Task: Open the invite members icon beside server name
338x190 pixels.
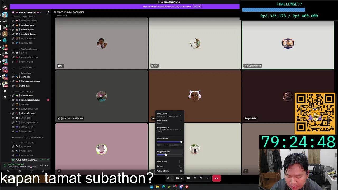Action: [x=48, y=12]
